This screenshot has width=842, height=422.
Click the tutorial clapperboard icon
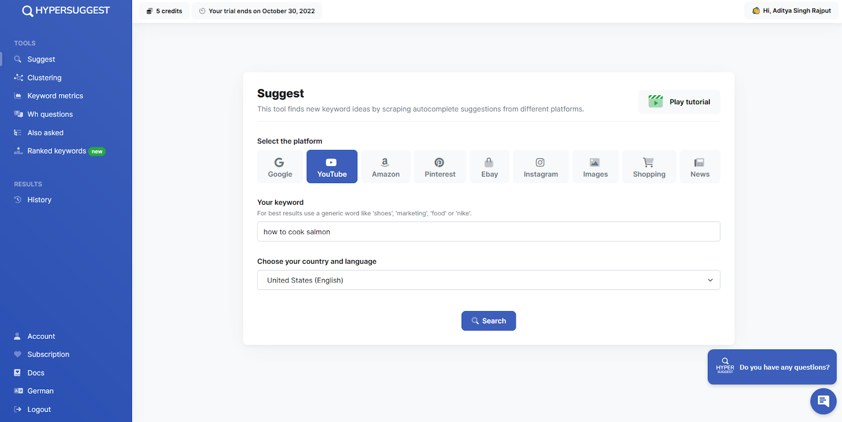point(656,101)
